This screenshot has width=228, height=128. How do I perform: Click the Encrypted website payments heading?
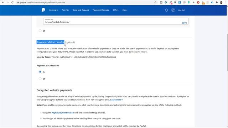click(54, 90)
